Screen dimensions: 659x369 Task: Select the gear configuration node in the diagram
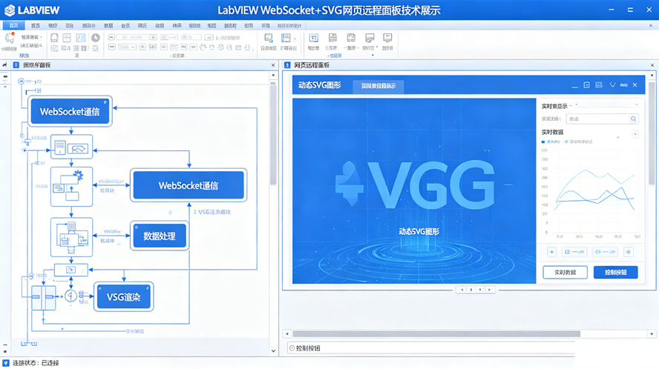tap(71, 187)
